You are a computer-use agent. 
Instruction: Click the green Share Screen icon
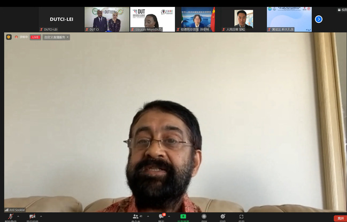pos(183,217)
